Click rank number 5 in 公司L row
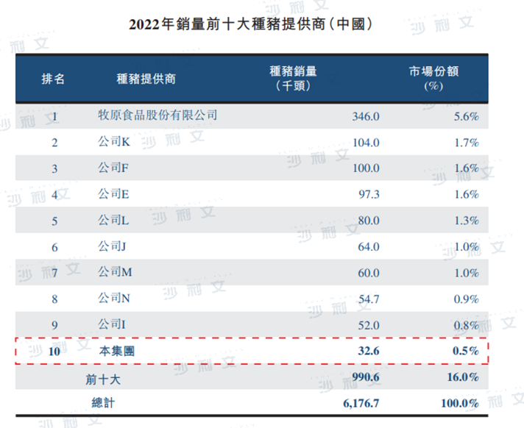Viewport: 524px width, 428px height. coord(54,221)
